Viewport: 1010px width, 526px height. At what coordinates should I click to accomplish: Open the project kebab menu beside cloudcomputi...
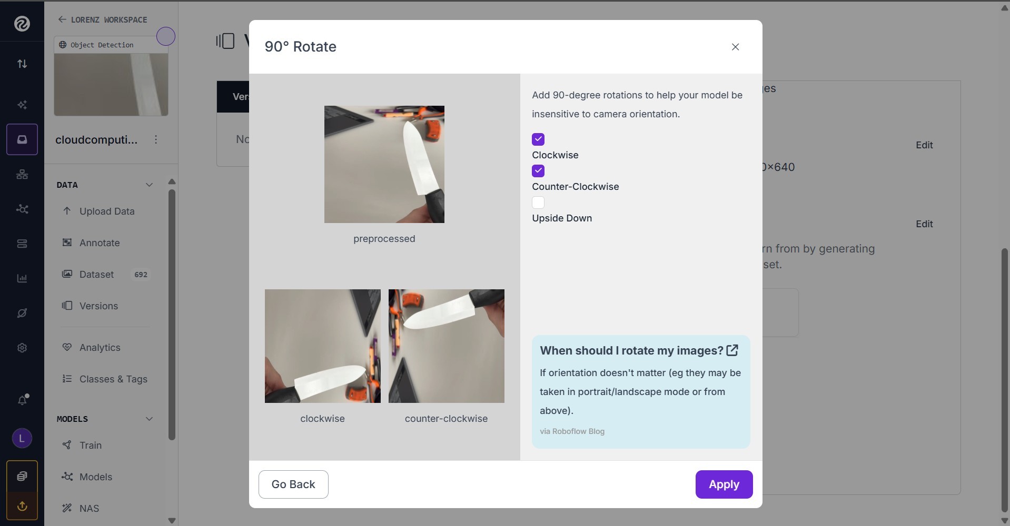click(156, 139)
